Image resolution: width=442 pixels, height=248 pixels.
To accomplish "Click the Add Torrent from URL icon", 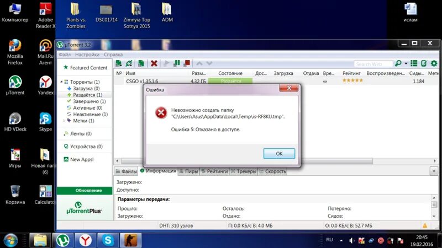I will pos(129,63).
